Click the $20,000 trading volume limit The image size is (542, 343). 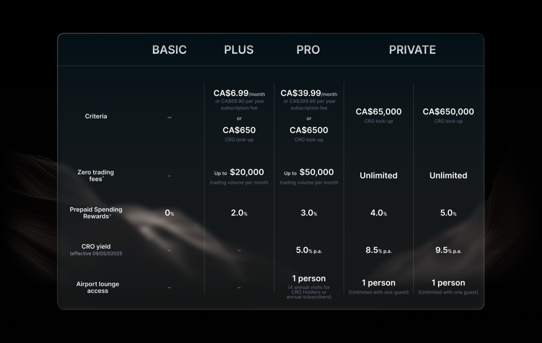[247, 172]
